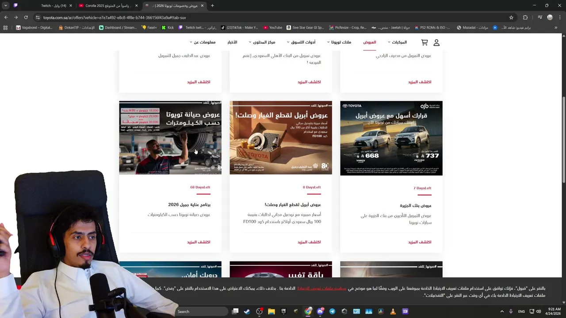Open the Fasel+ bookmark
Screen dimensions: 566x318
click(x=149, y=27)
